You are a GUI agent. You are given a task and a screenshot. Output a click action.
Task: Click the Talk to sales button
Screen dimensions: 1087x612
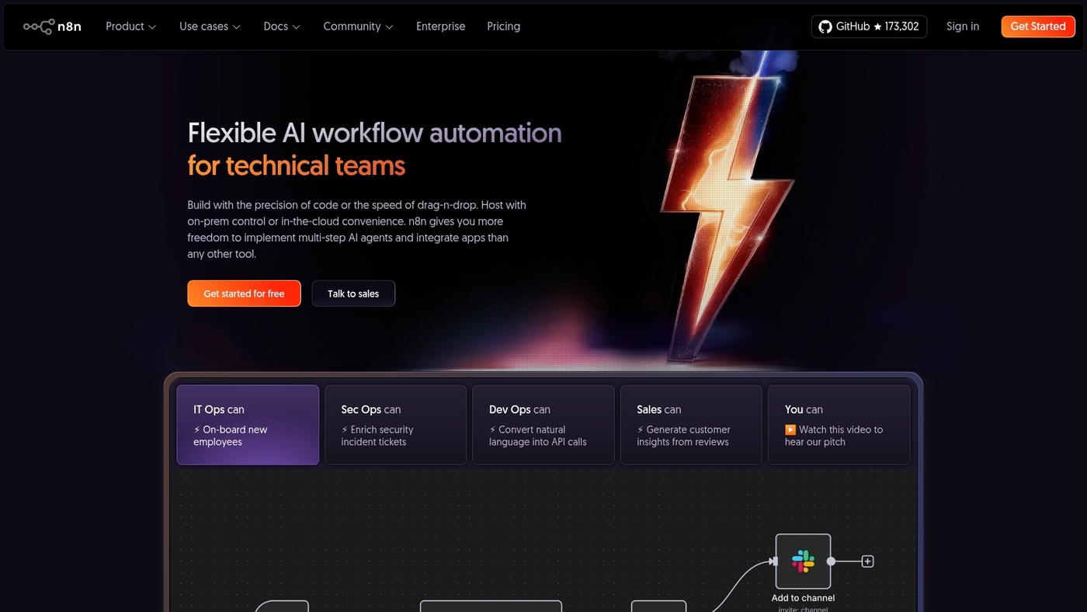[x=353, y=293]
